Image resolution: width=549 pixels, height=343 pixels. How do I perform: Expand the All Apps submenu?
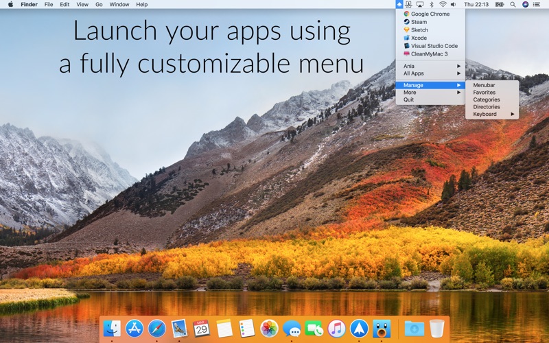430,73
